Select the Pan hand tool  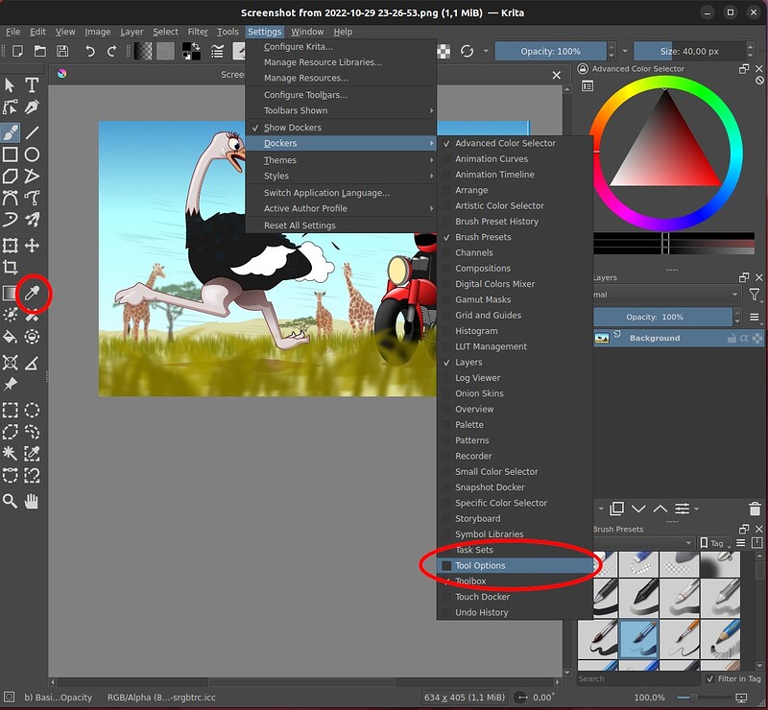(32, 501)
